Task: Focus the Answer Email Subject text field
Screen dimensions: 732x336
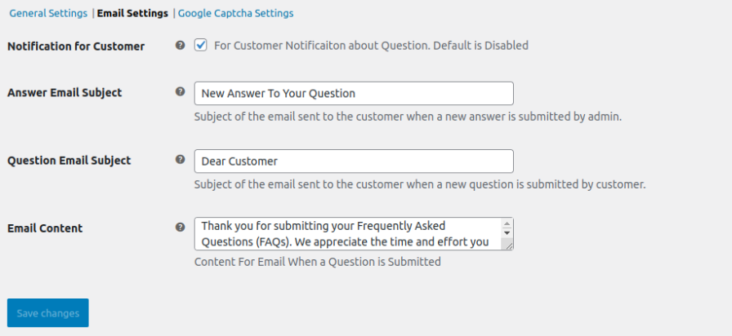Action: (x=353, y=93)
